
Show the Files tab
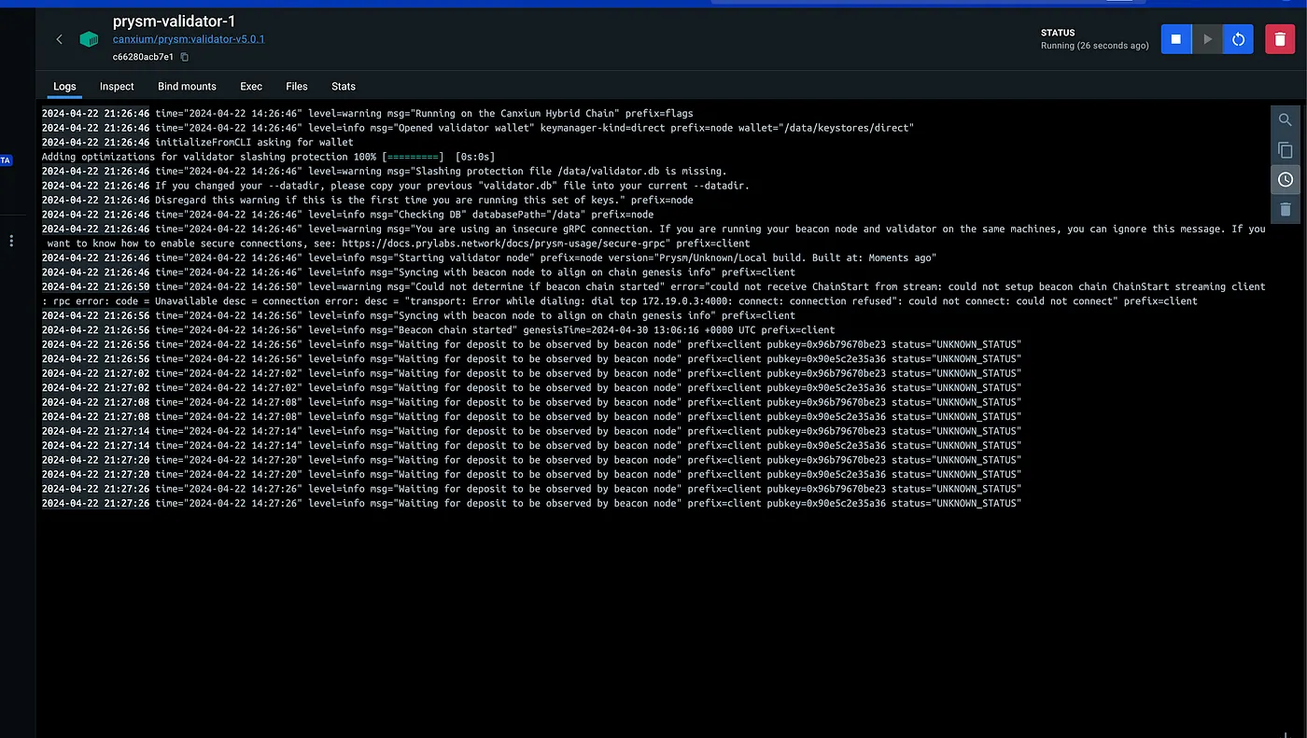(x=297, y=86)
